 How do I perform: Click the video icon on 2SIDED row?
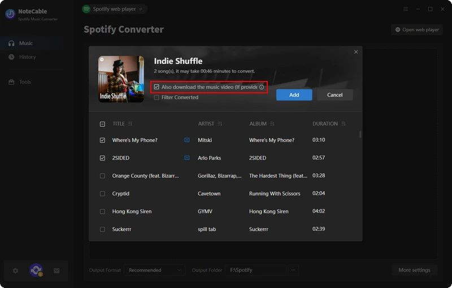click(x=187, y=158)
